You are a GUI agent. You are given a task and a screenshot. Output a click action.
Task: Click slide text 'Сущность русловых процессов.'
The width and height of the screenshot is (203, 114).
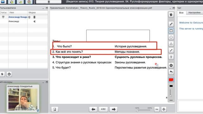pos(138,57)
